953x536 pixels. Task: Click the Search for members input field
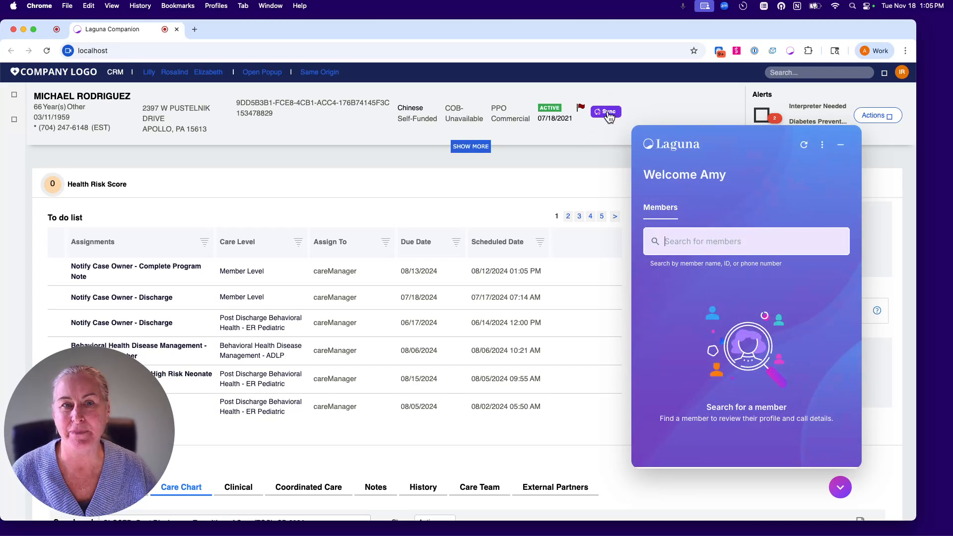coord(746,241)
